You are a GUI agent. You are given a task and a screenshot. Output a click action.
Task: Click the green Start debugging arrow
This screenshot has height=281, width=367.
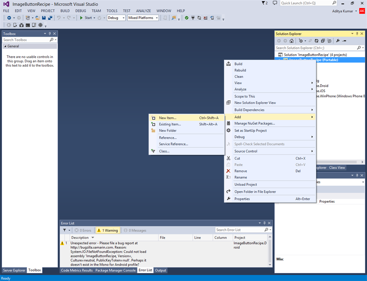click(81, 18)
